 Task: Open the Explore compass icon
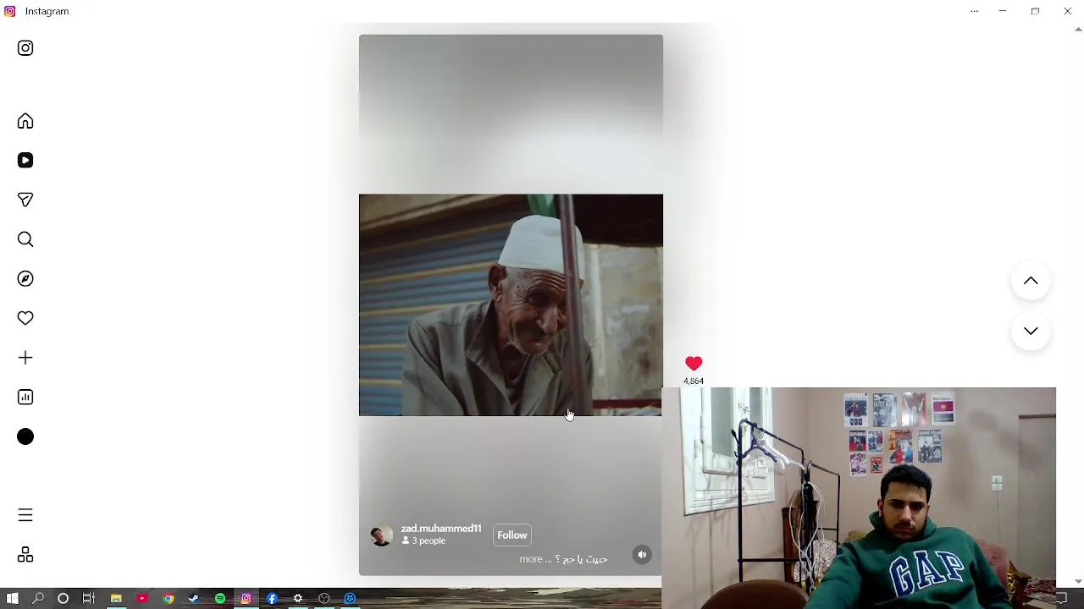pyautogui.click(x=25, y=278)
